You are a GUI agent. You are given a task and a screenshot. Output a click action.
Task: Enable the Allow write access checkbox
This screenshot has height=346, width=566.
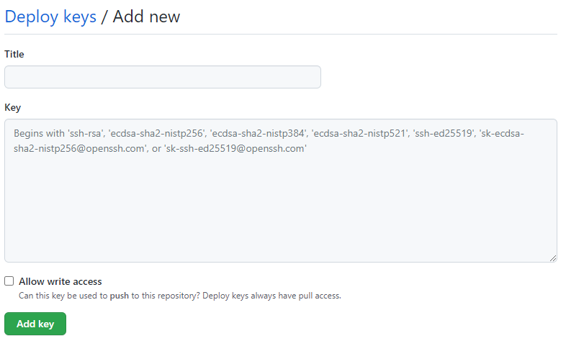click(9, 281)
